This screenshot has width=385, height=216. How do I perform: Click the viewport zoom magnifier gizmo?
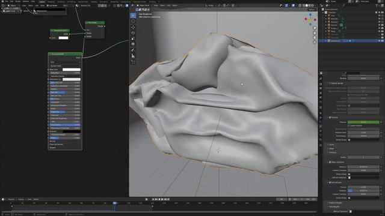coord(315,28)
